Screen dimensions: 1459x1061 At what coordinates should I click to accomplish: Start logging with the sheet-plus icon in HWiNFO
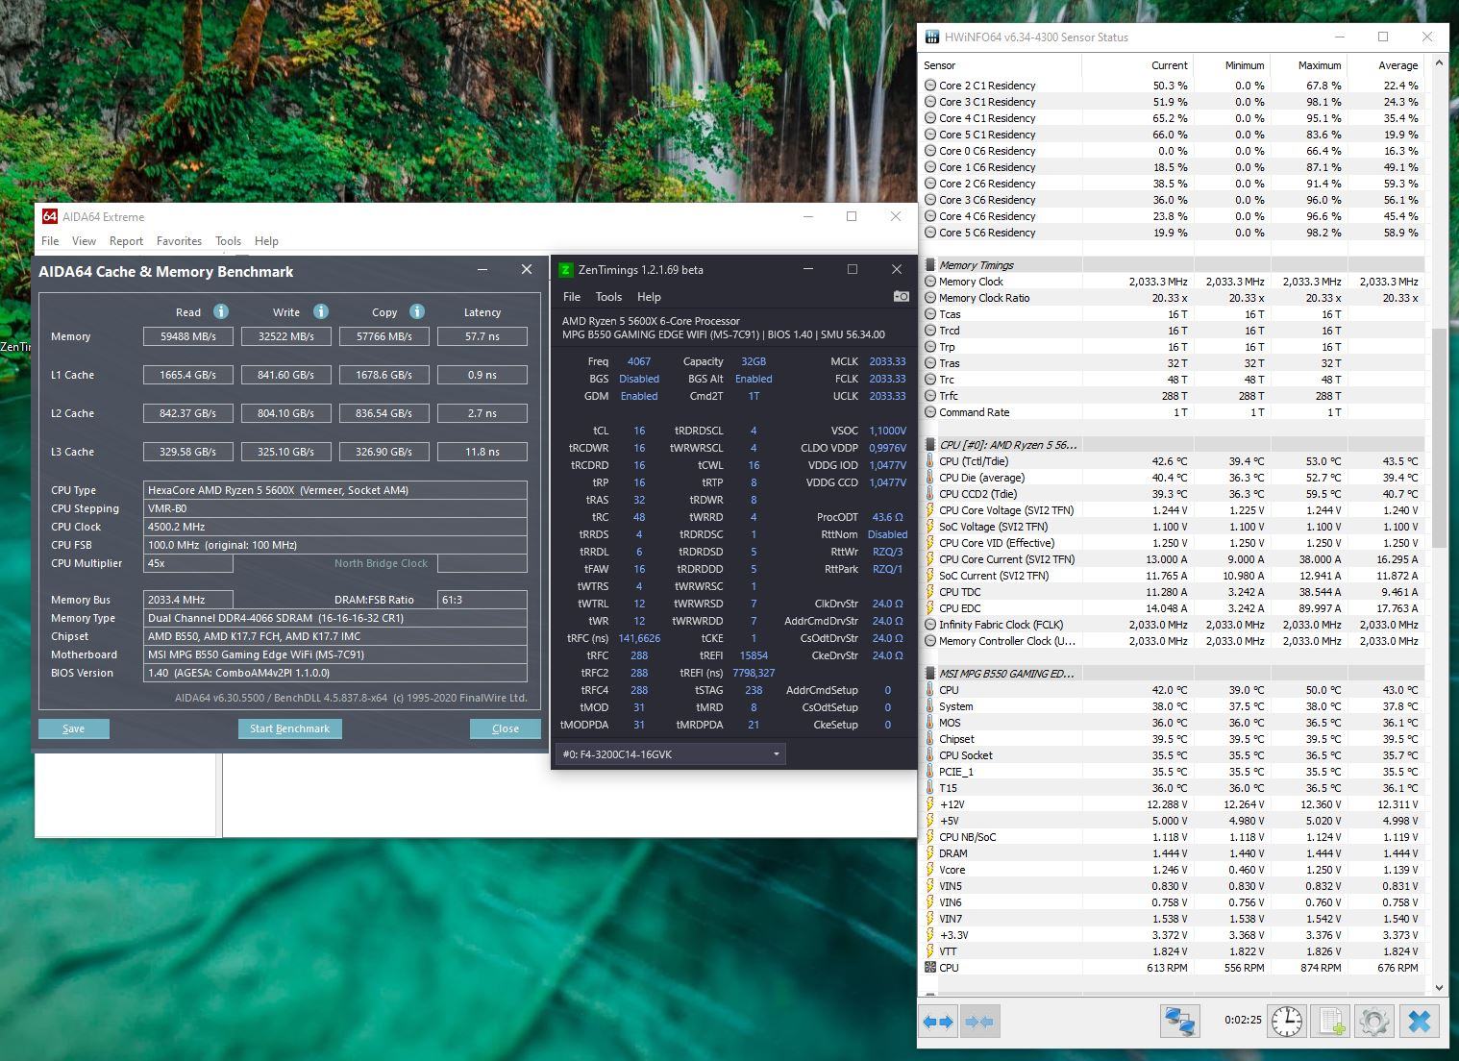pos(1330,1022)
